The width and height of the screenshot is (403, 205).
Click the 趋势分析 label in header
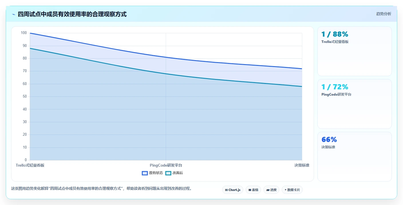click(x=384, y=14)
